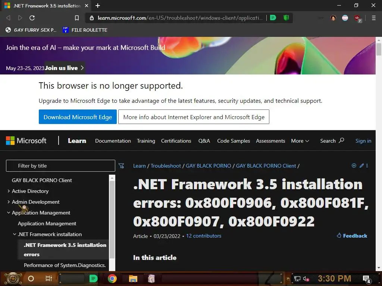Screen dimensions: 382x286
Task: Collapse the Application Management tree node
Action: pyautogui.click(x=9, y=213)
